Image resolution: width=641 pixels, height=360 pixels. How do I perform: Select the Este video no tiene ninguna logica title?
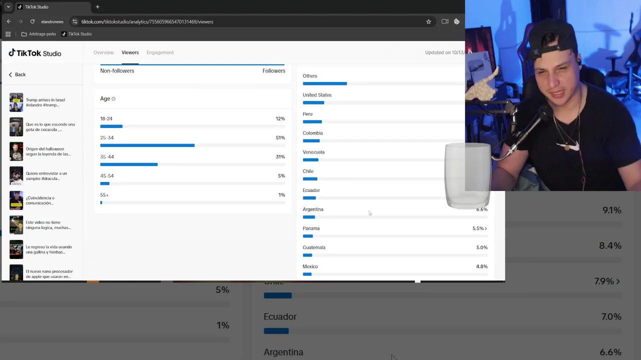(x=49, y=225)
